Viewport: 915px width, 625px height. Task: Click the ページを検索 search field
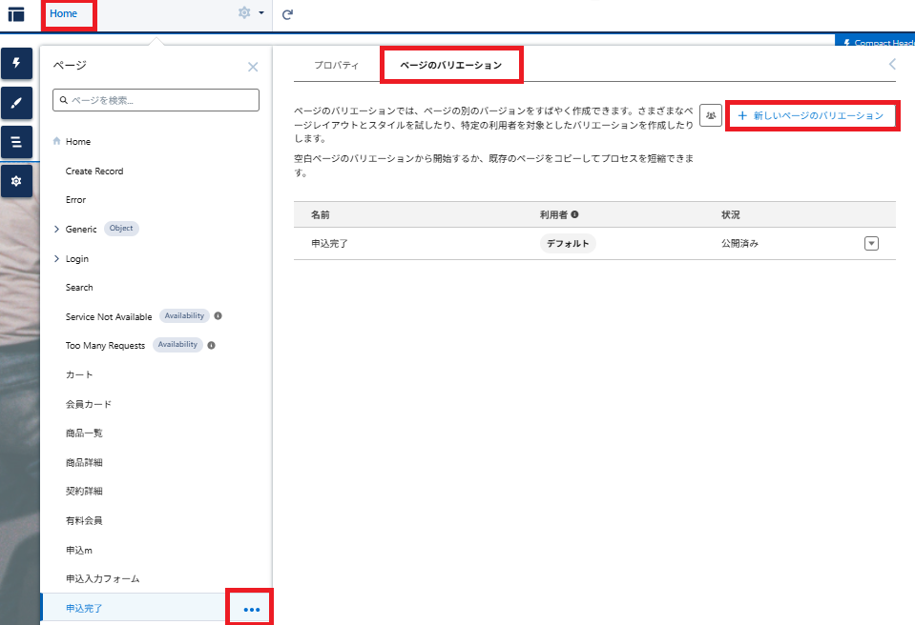pos(156,100)
